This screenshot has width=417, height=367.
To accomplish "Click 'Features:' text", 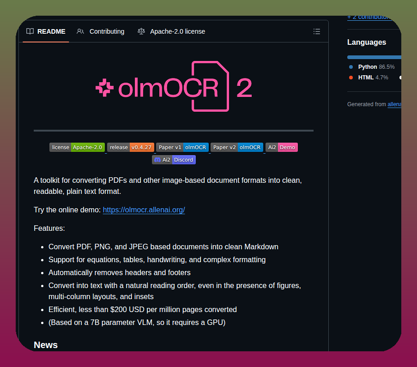I will 49,228.
